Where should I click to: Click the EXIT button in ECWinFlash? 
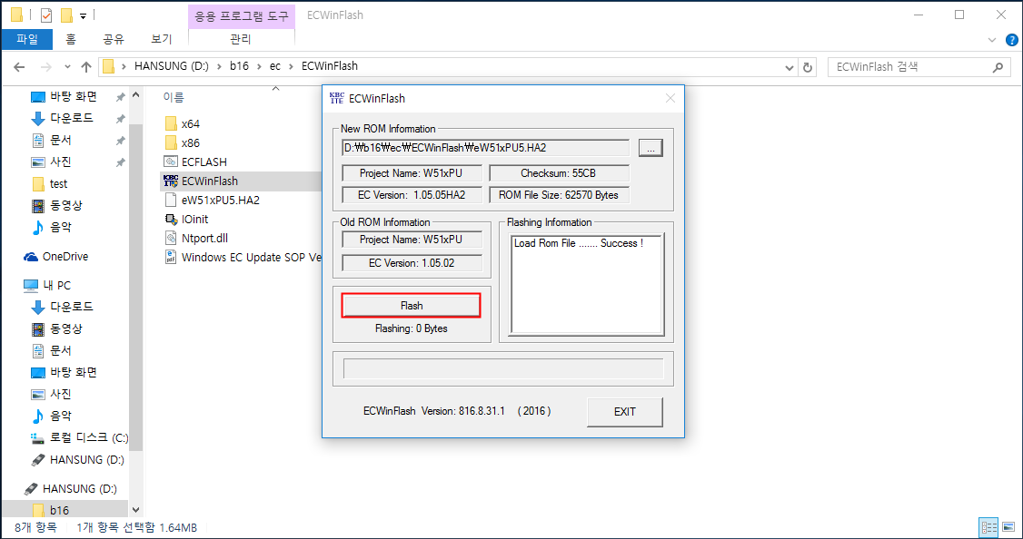[x=624, y=411]
